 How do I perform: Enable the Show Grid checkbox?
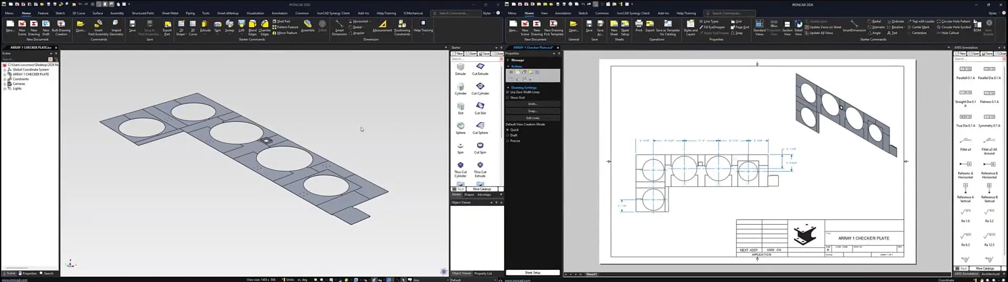click(508, 98)
